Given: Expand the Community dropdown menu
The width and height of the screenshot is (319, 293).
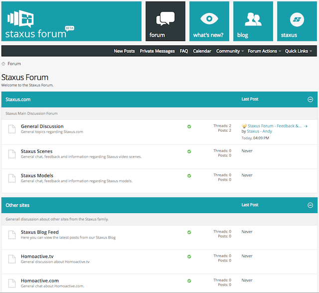Looking at the screenshot, I should (230, 51).
